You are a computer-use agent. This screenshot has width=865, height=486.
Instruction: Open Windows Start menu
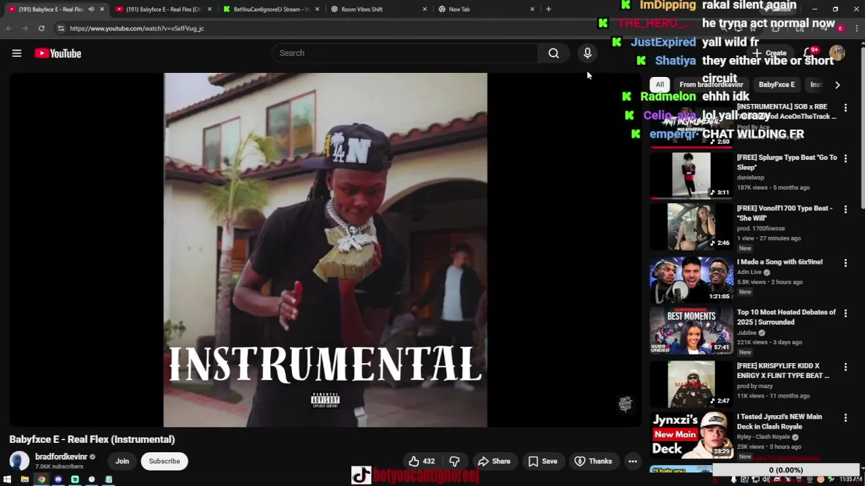pyautogui.click(x=8, y=479)
